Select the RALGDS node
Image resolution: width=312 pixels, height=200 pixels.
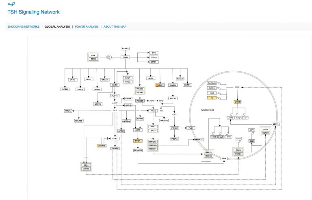[164, 121]
